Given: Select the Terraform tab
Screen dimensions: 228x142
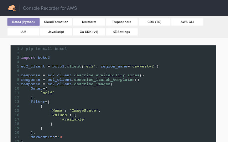Looking at the screenshot, I should click(x=89, y=22).
